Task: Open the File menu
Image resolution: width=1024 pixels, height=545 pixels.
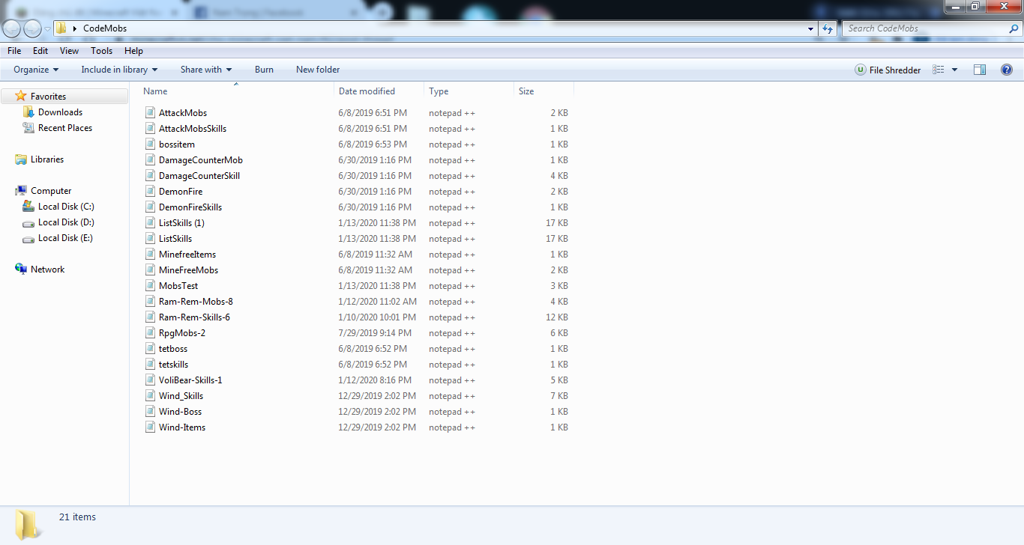Action: coord(14,51)
